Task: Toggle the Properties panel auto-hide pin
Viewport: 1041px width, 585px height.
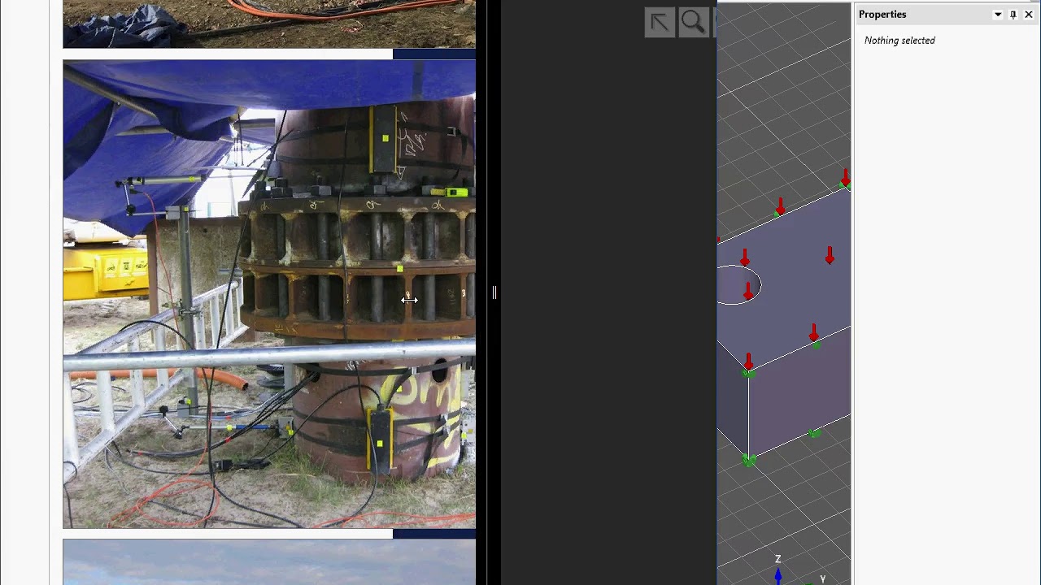Action: click(x=1013, y=15)
